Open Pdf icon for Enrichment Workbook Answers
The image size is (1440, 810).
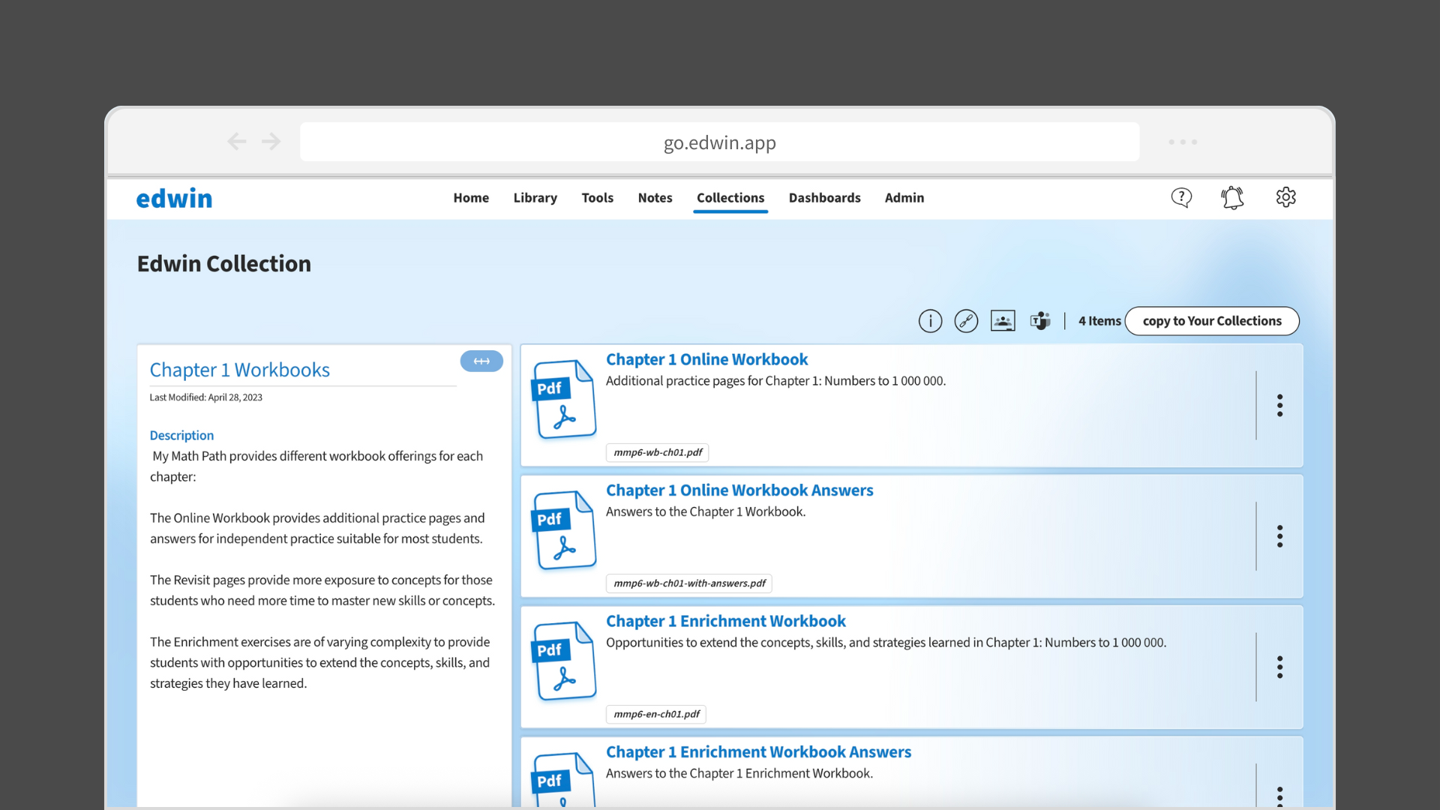click(564, 780)
